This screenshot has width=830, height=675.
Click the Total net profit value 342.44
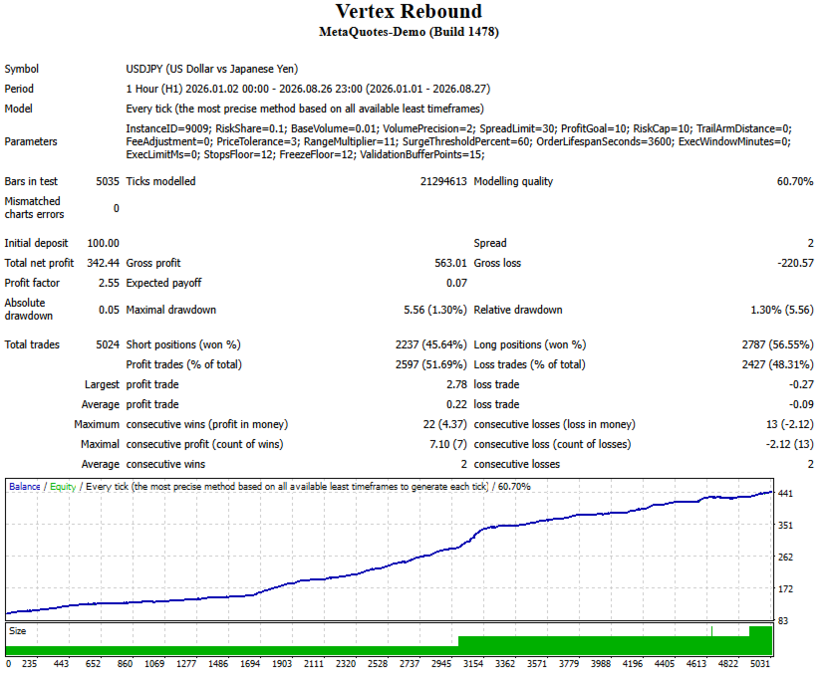104,263
